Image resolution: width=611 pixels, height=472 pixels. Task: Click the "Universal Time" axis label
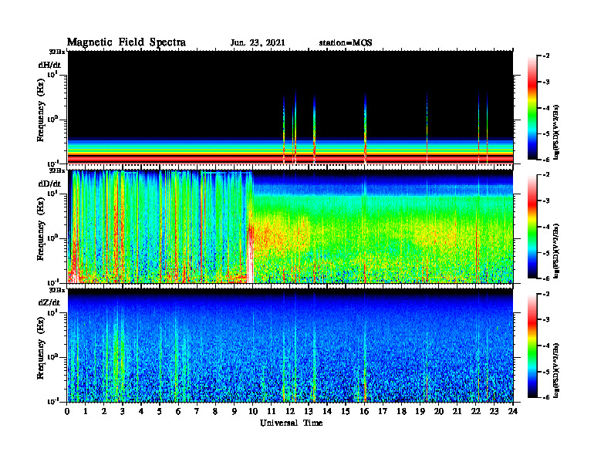tap(291, 423)
